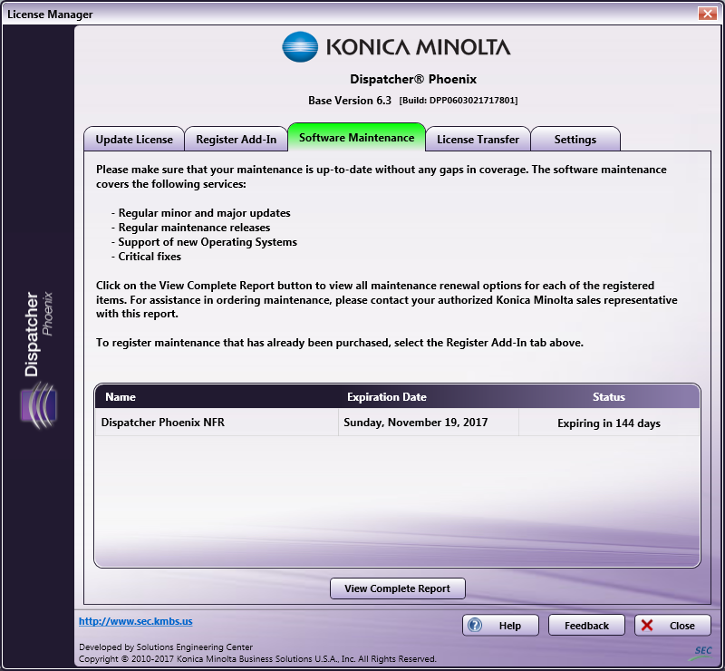Sort by the Expiration Date column header
This screenshot has width=725, height=671.
pos(387,396)
